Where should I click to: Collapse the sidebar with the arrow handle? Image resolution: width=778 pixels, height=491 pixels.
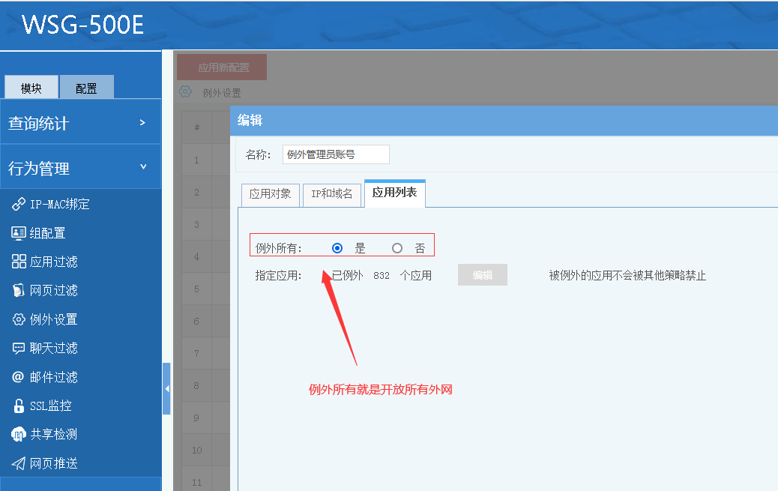tap(166, 388)
